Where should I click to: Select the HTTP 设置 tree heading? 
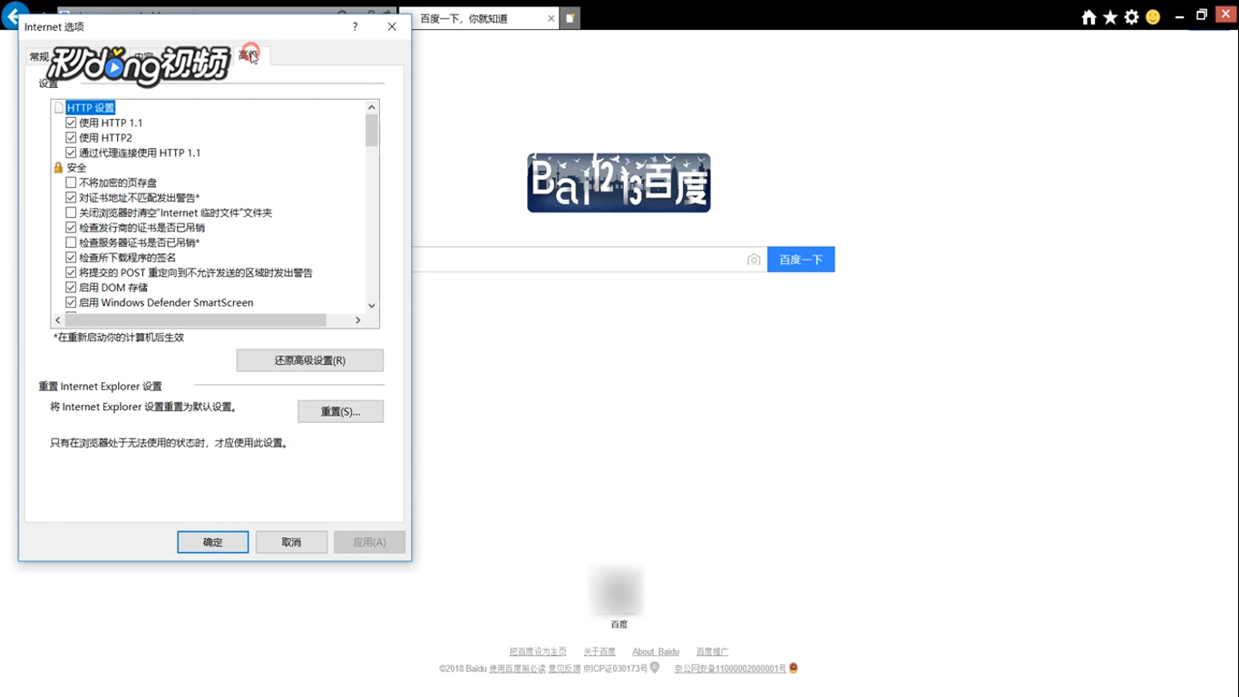91,108
